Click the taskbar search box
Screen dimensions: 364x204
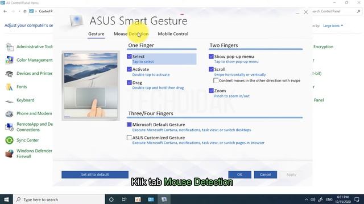click(x=59, y=199)
